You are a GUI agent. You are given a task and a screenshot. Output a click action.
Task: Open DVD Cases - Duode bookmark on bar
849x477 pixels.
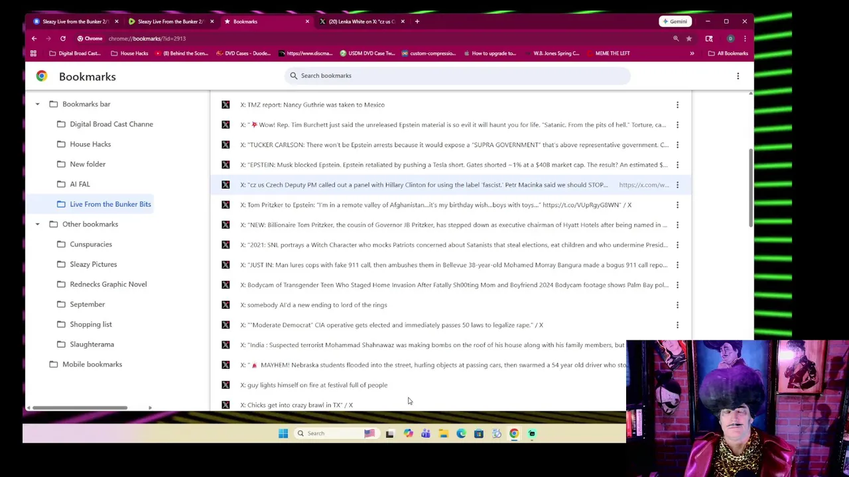243,53
